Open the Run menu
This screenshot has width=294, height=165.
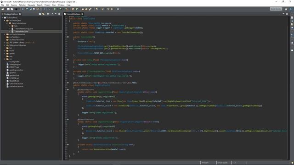54,5
